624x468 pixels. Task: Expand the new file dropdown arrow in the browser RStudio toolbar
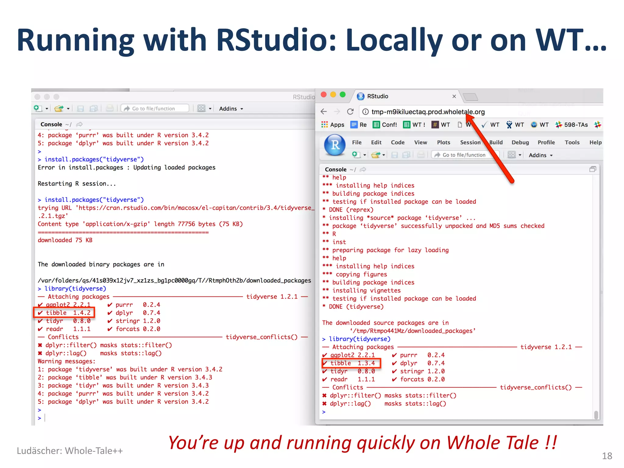coord(365,155)
